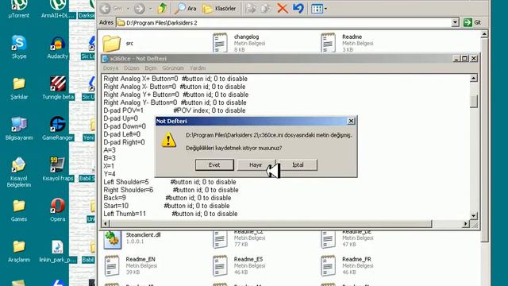Viewport: 508px width, 286px height.
Task: Select the Readme_CZ file
Action: tap(238, 238)
